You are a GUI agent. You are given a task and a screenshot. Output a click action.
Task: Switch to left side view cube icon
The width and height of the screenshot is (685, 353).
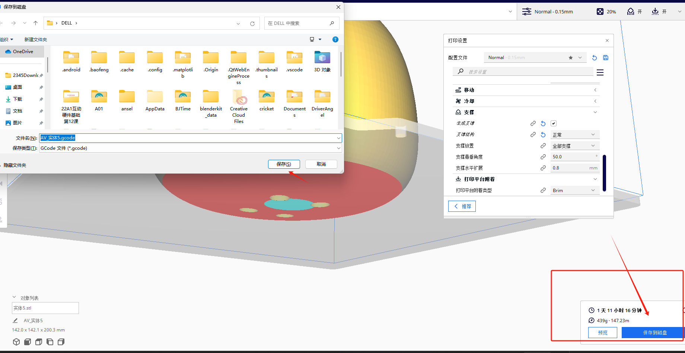(50, 342)
